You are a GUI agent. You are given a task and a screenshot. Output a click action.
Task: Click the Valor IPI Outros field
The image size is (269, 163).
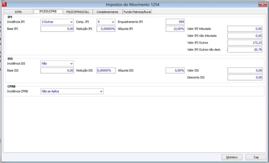[x=245, y=43]
